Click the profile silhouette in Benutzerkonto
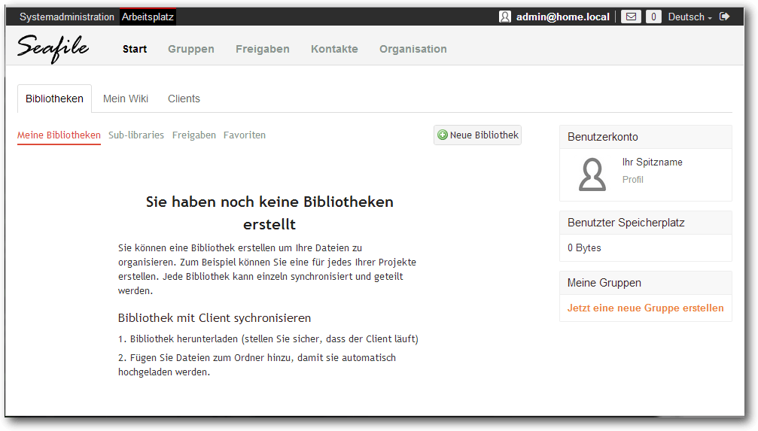This screenshot has height=431, width=758. [x=592, y=175]
